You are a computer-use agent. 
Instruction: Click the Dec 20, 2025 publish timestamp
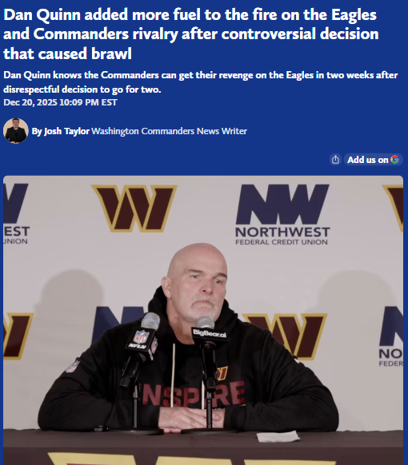tap(60, 102)
